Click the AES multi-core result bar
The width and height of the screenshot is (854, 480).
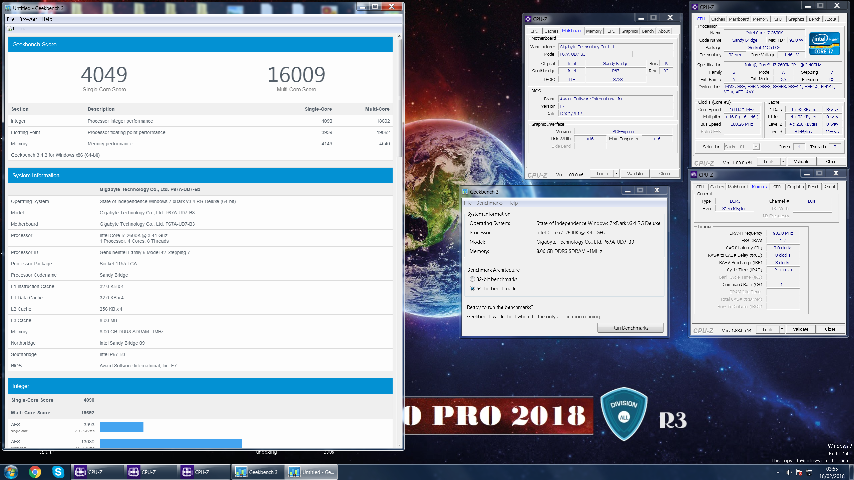[170, 443]
